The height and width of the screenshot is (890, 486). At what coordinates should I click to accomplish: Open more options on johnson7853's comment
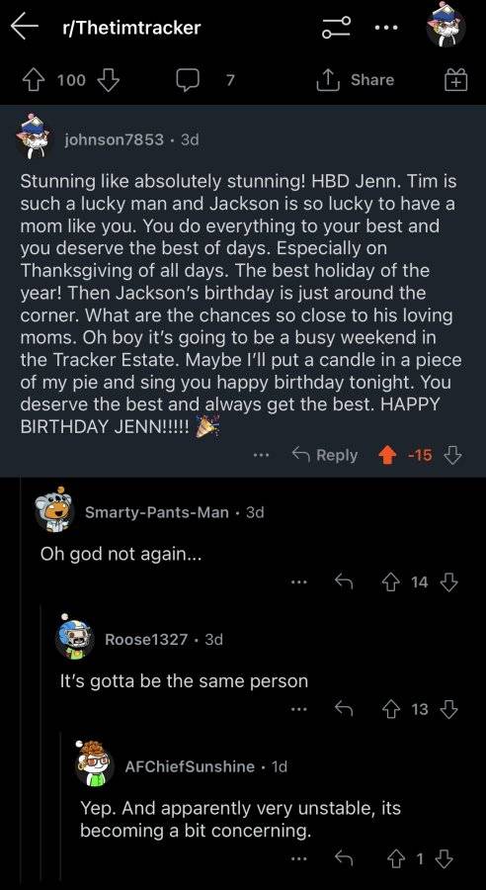[x=261, y=455]
